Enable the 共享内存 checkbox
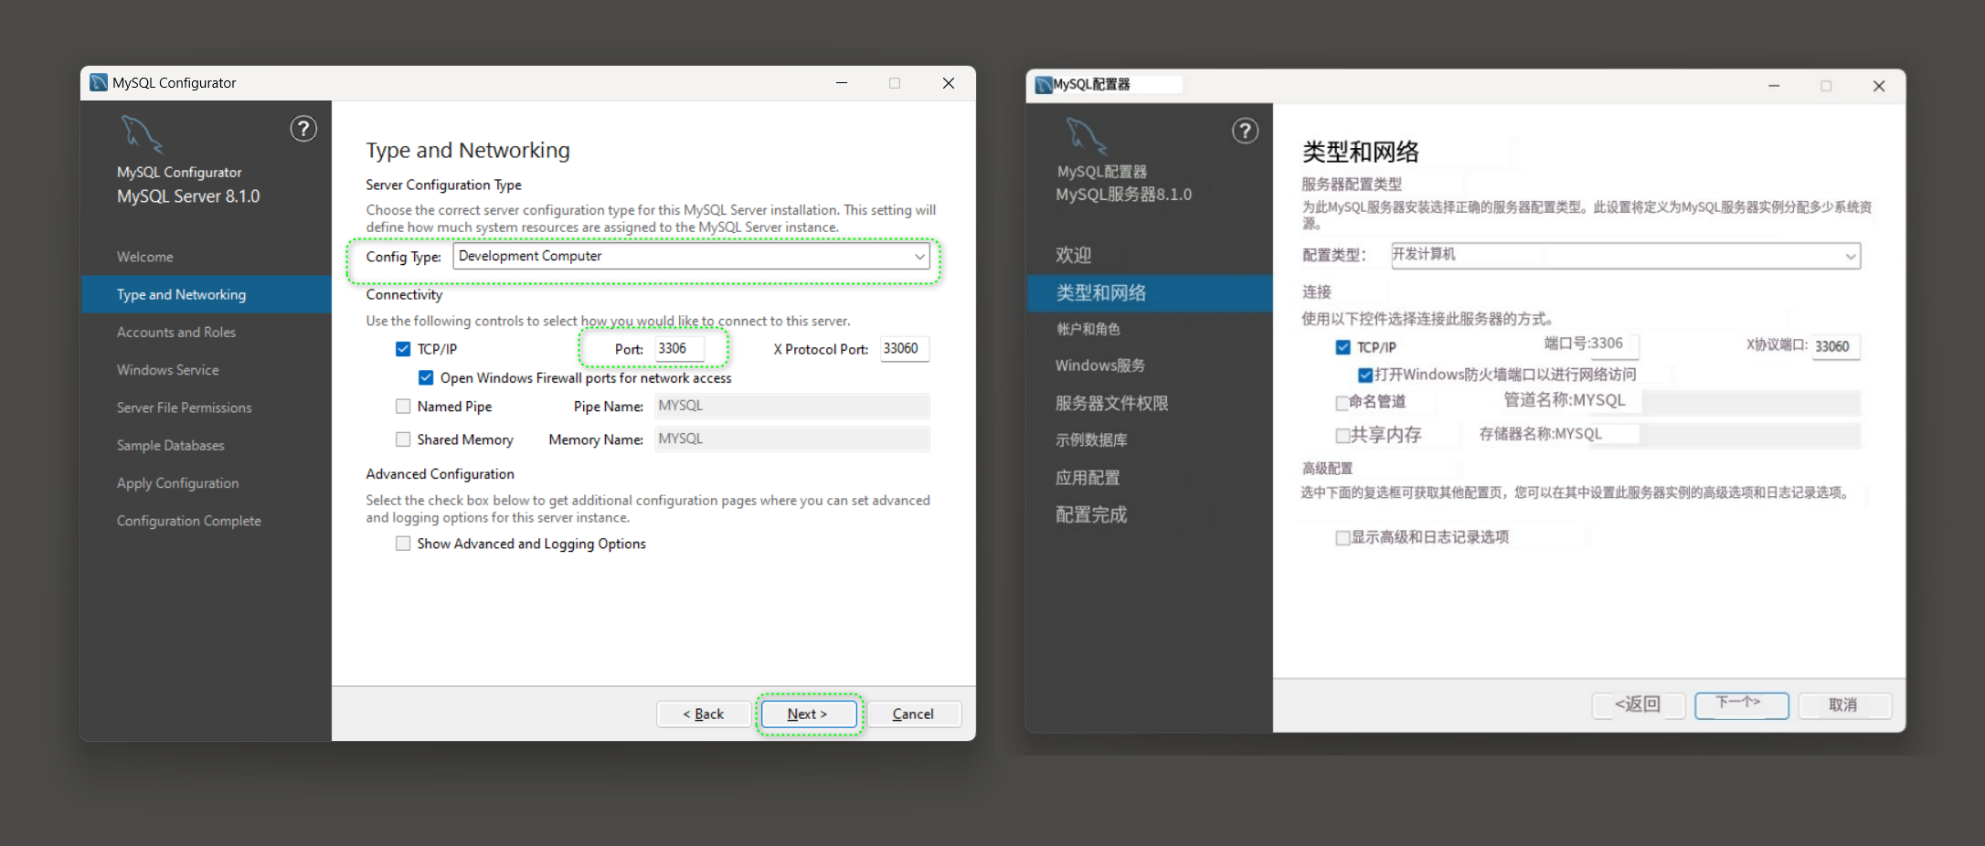The height and width of the screenshot is (846, 1985). [1343, 436]
